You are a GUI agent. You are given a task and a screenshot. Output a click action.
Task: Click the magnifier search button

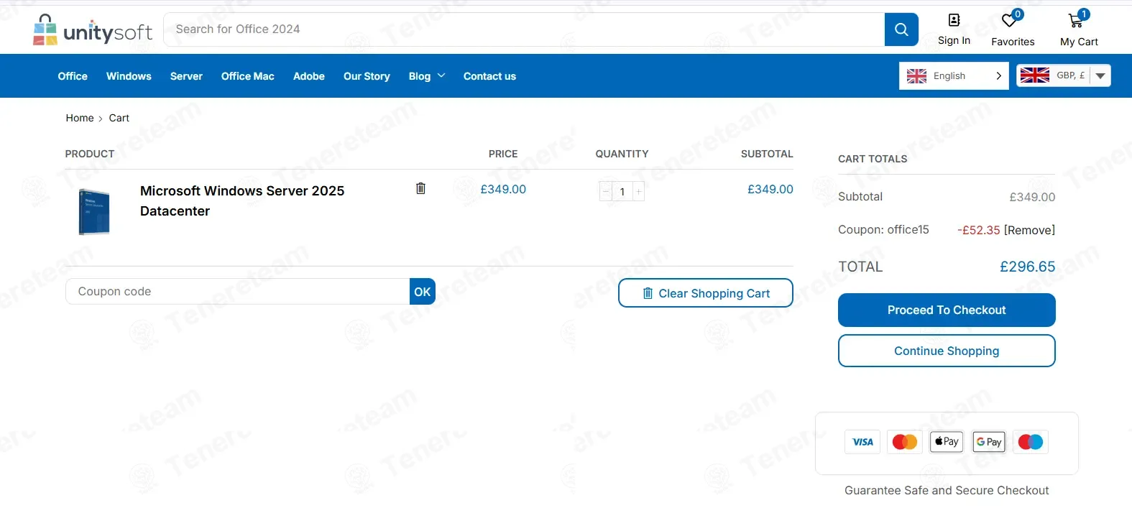[901, 29]
